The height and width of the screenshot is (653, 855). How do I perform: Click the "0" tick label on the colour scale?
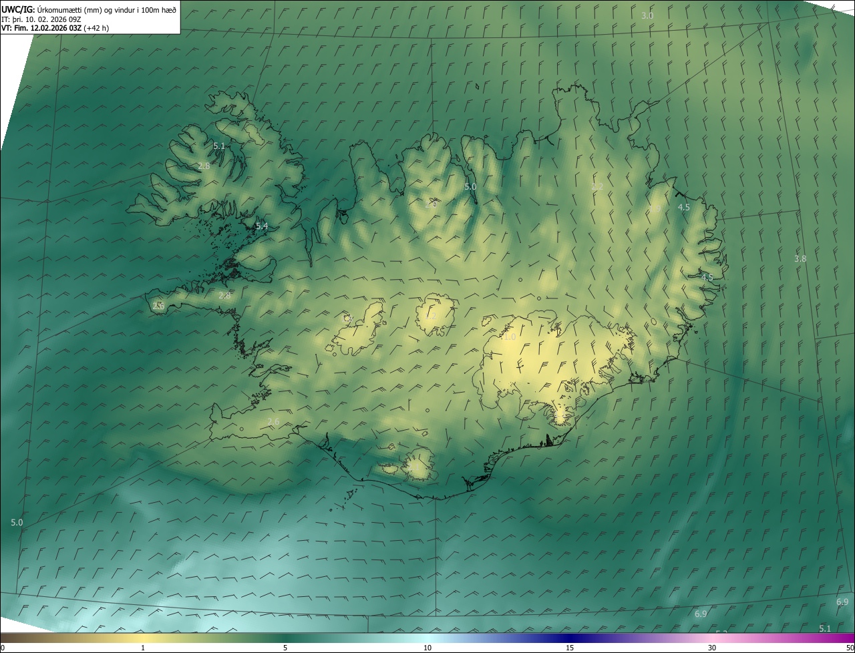pos(3,648)
